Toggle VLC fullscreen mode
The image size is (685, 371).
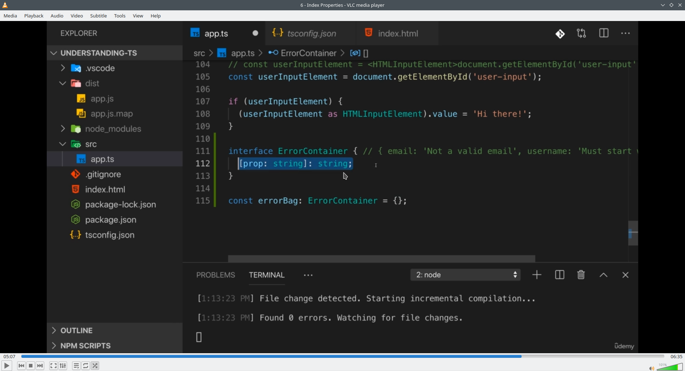point(53,366)
